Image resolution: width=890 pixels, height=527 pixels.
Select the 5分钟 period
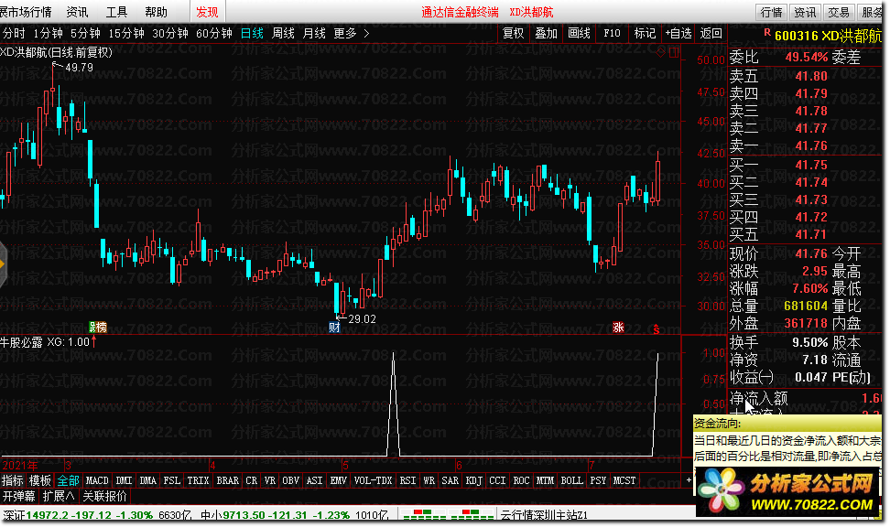tap(85, 34)
